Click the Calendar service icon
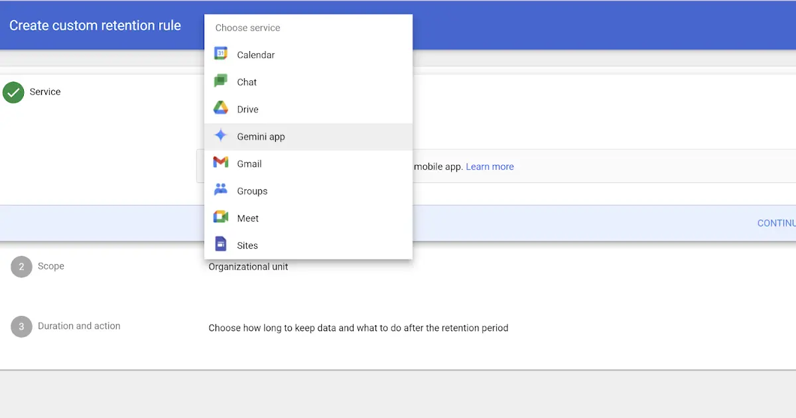Viewport: 796px width, 418px height. click(221, 54)
